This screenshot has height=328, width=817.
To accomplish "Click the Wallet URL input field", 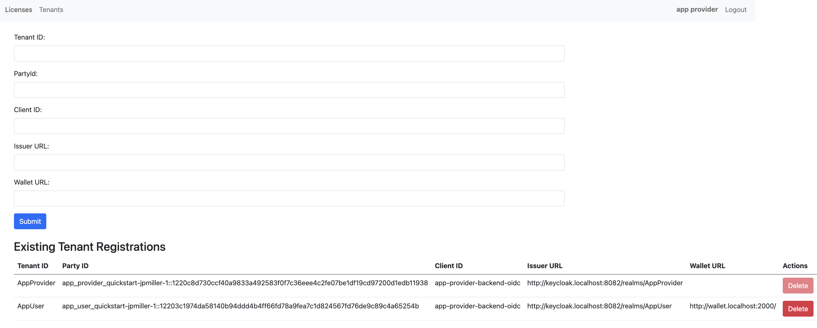I will click(x=289, y=198).
